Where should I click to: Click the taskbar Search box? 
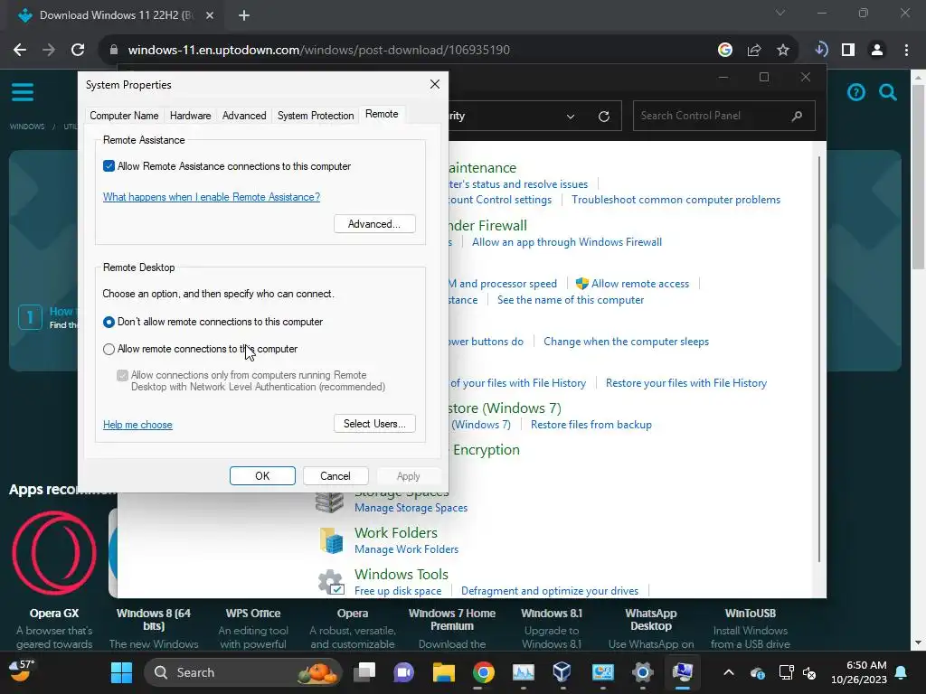click(243, 672)
